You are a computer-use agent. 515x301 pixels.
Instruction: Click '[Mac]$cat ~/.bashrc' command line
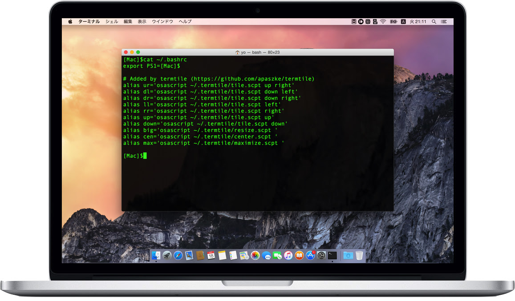coord(155,60)
